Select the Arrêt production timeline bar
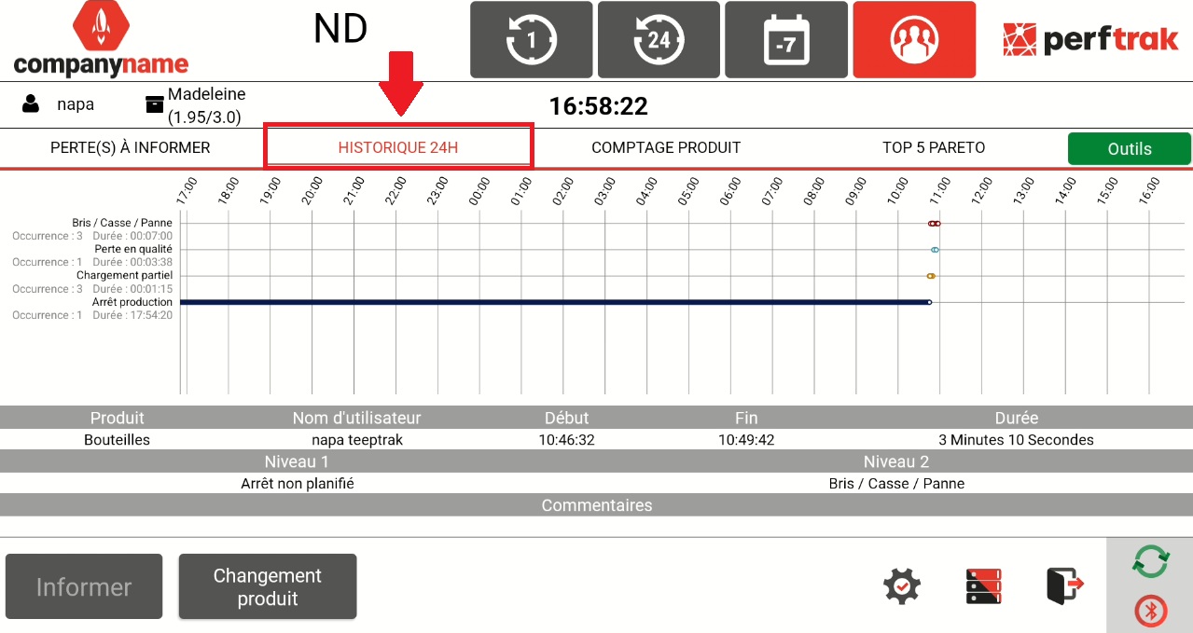 tap(554, 302)
